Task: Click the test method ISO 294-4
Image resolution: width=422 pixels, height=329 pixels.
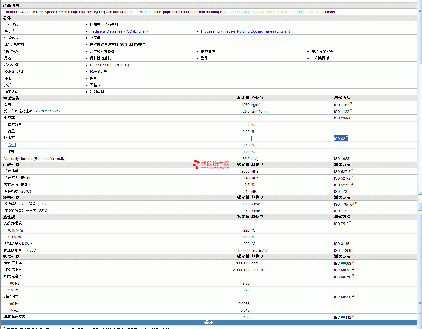Action: point(342,118)
